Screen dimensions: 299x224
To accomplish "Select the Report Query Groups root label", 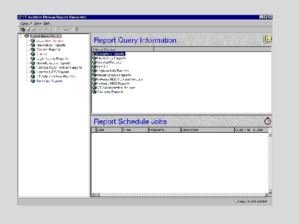I will click(46, 36).
